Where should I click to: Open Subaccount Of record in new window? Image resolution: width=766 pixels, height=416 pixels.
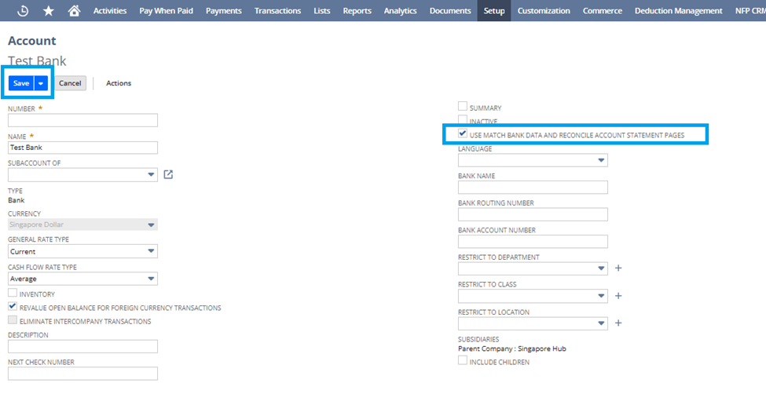(168, 174)
